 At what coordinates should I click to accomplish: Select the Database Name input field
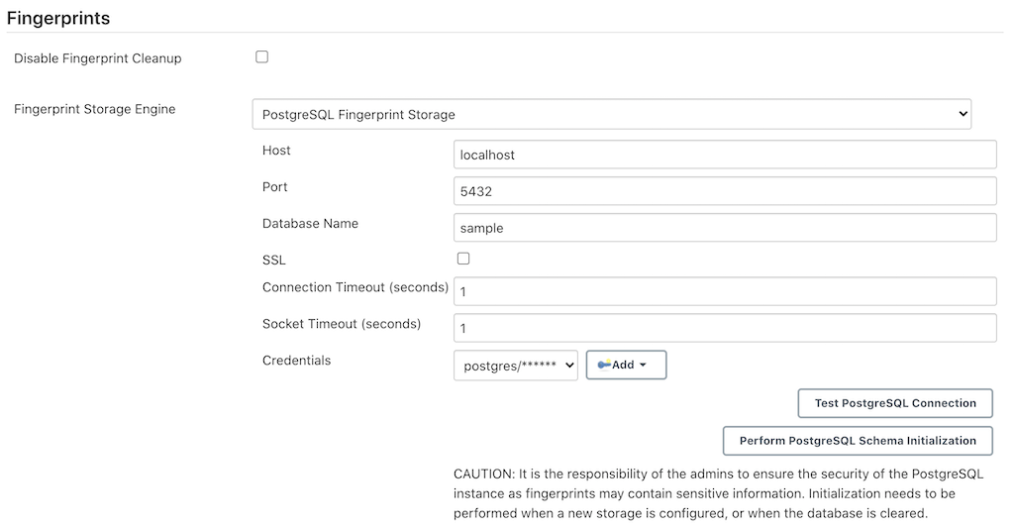coord(724,228)
